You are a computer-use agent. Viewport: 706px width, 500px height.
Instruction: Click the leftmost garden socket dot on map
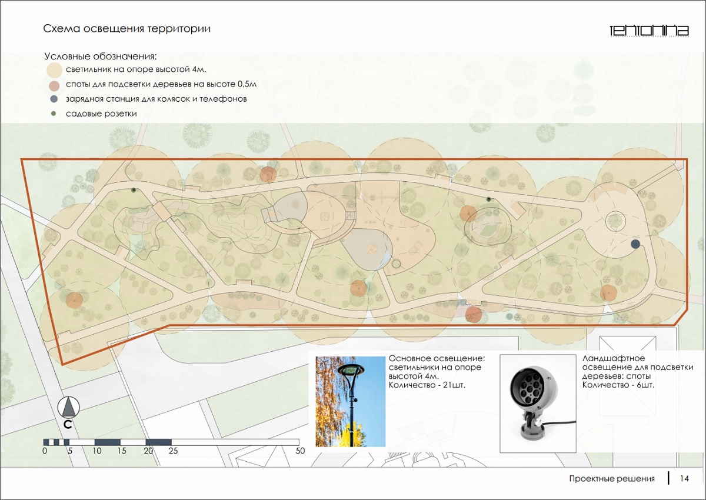[134, 190]
